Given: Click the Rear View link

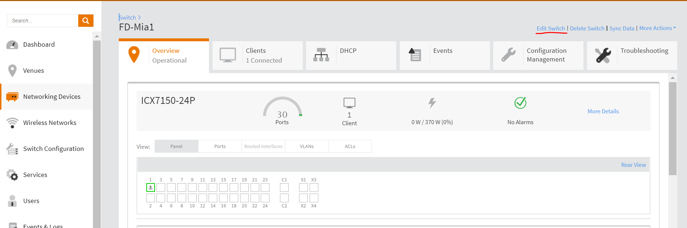Looking at the screenshot, I should coord(633,165).
